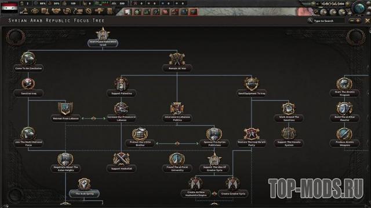Select the Restore The Iraqi Ba'ath Party focus
The height and width of the screenshot is (208, 371).
click(x=252, y=138)
